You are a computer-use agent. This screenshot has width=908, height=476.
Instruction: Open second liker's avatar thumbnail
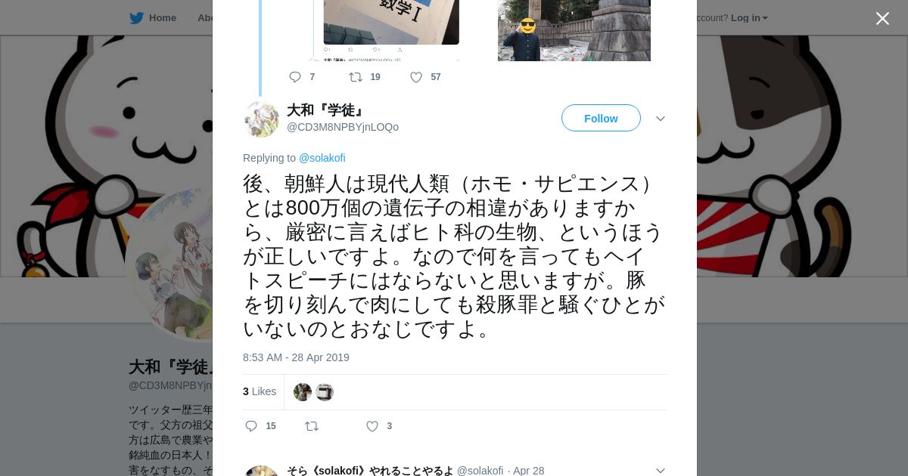click(x=325, y=392)
